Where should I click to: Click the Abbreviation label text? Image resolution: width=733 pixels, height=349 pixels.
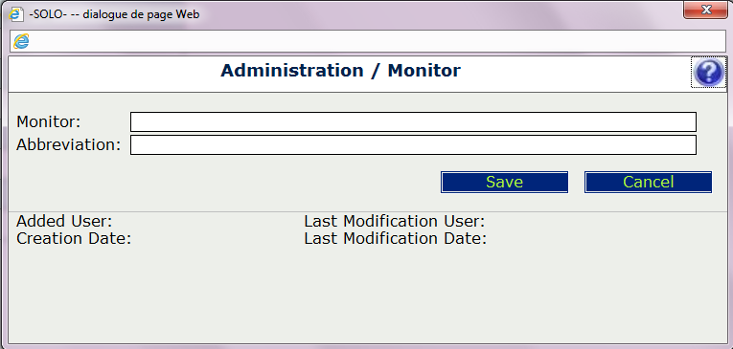[69, 144]
